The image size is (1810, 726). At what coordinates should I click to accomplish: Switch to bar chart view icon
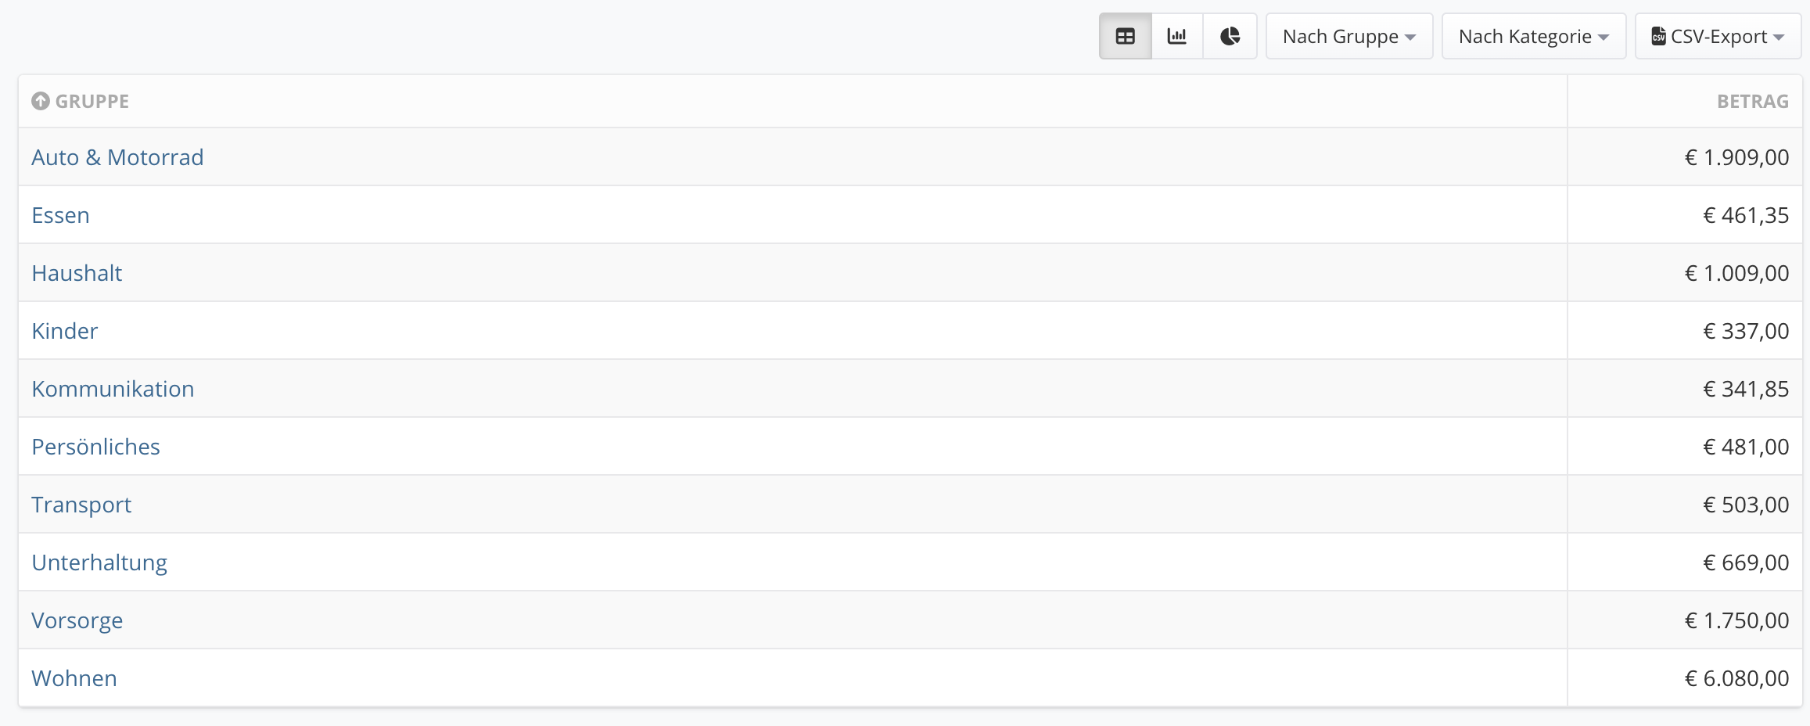tap(1177, 36)
